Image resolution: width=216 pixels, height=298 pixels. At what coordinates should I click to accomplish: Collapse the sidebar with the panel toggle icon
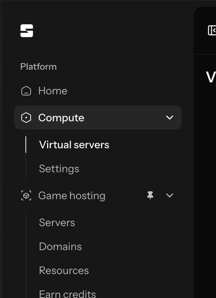[x=212, y=30]
